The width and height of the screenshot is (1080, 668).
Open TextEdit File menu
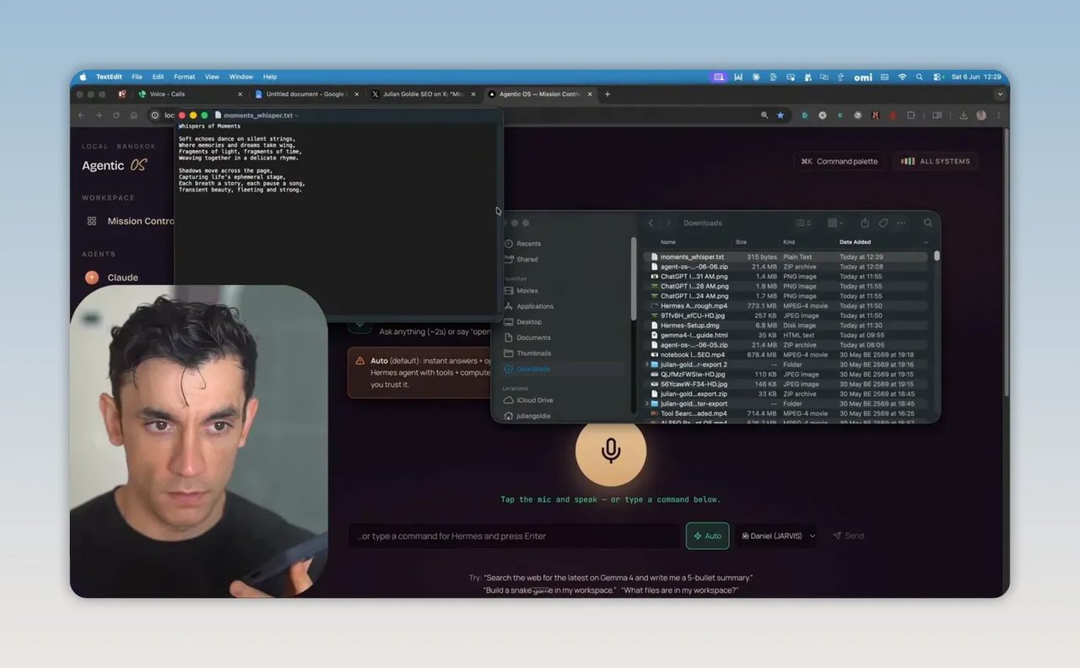(137, 77)
